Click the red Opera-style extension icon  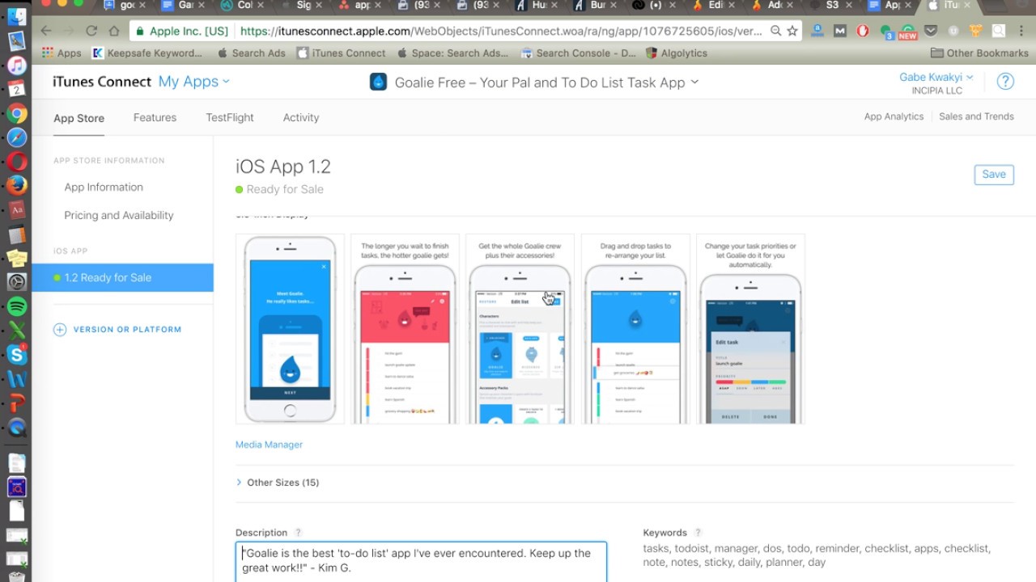click(x=863, y=32)
